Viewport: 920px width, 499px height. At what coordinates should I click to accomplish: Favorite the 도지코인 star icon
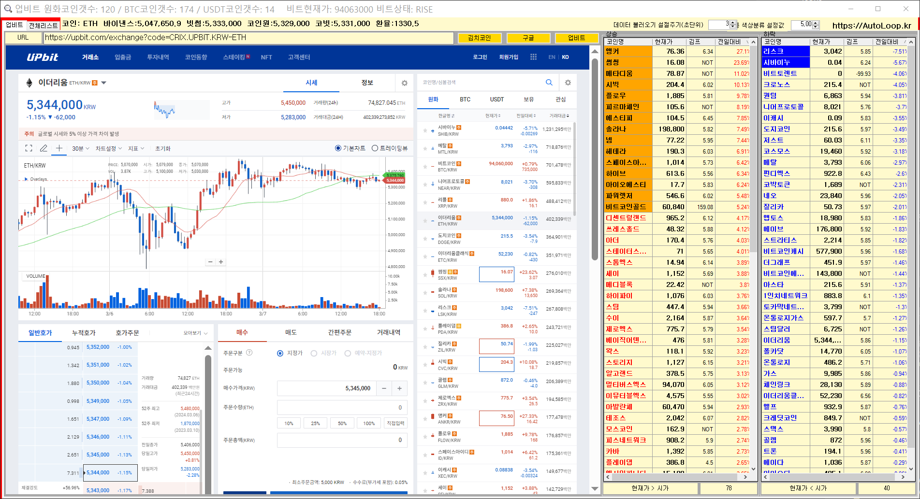(425, 239)
